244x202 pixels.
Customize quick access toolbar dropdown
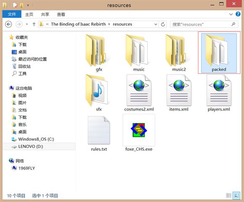(28, 5)
